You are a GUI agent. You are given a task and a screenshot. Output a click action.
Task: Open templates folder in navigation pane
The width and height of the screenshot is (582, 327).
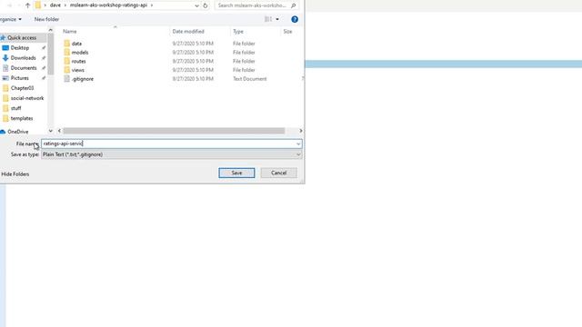[x=22, y=118]
